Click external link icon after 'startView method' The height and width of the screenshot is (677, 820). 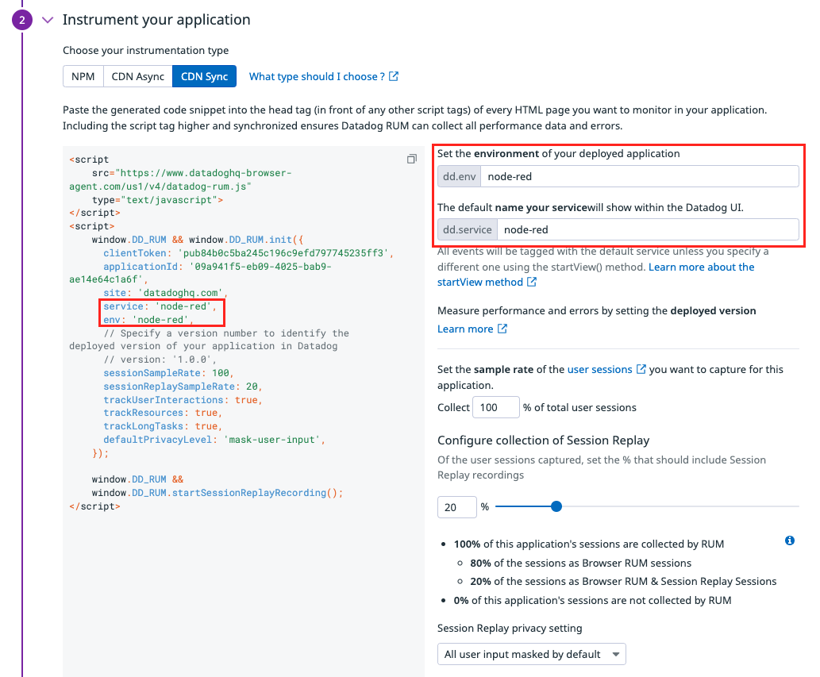pos(531,282)
